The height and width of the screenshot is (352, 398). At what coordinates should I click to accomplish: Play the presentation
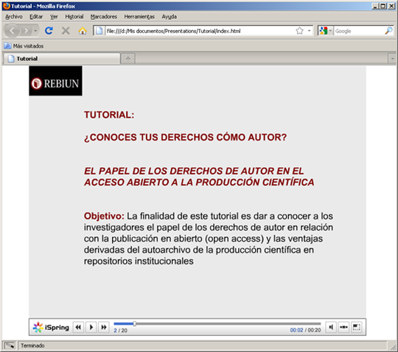click(91, 327)
